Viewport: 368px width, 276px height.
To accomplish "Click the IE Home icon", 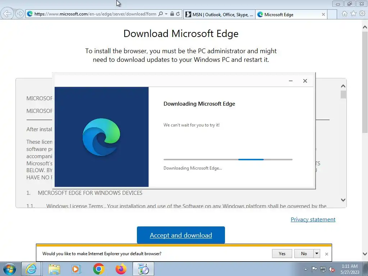I will (x=345, y=14).
